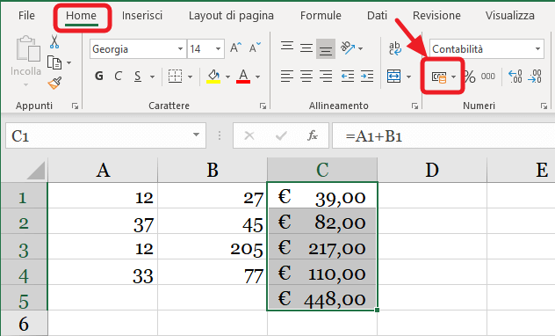
Task: Center text horizontally icon
Action: 306,77
